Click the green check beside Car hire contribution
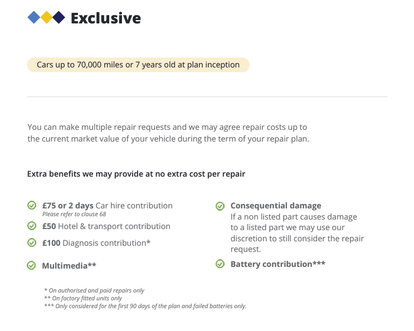 (32, 206)
